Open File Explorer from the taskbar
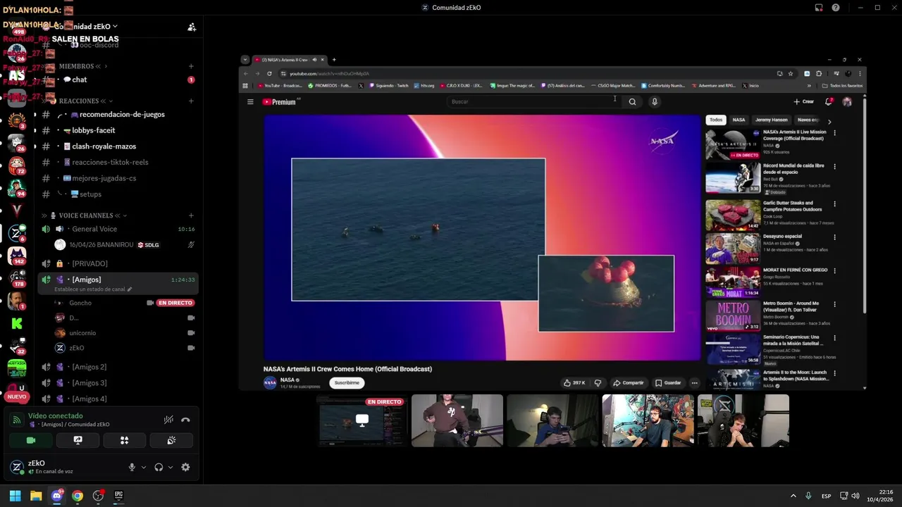 (36, 496)
